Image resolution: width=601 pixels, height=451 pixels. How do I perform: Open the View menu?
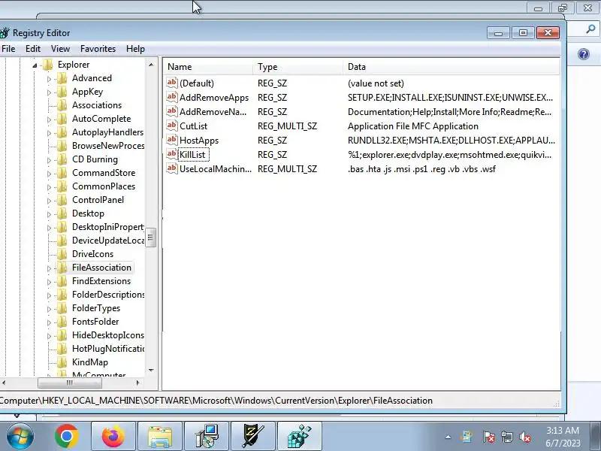click(x=61, y=49)
